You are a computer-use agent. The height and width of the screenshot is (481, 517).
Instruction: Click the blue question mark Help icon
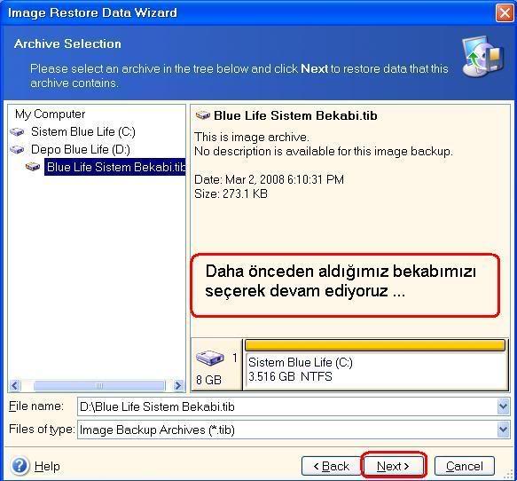click(x=20, y=466)
